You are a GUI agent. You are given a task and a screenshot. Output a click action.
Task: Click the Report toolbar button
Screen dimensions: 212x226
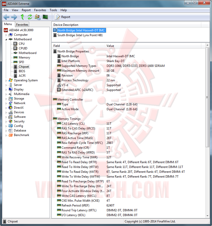(x=62, y=17)
